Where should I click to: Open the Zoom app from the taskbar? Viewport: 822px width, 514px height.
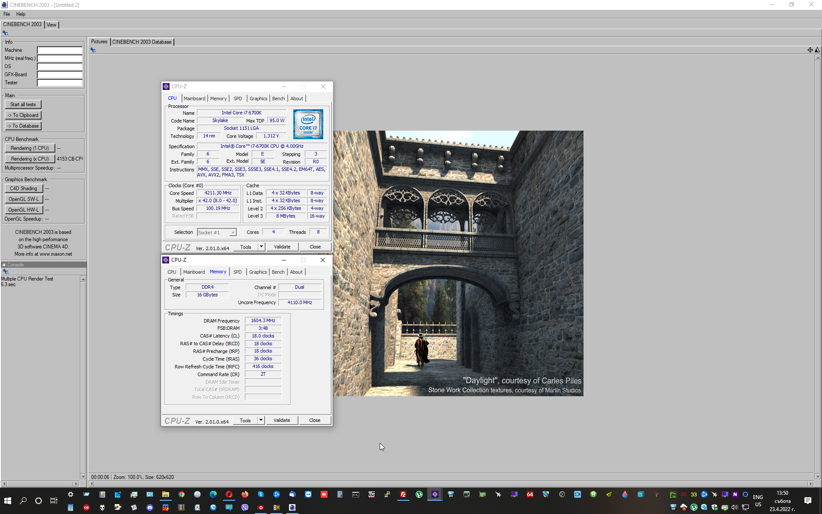tap(578, 494)
